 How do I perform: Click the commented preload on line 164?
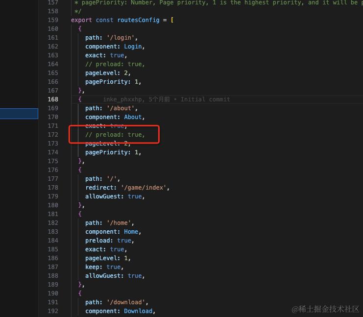[115, 64]
